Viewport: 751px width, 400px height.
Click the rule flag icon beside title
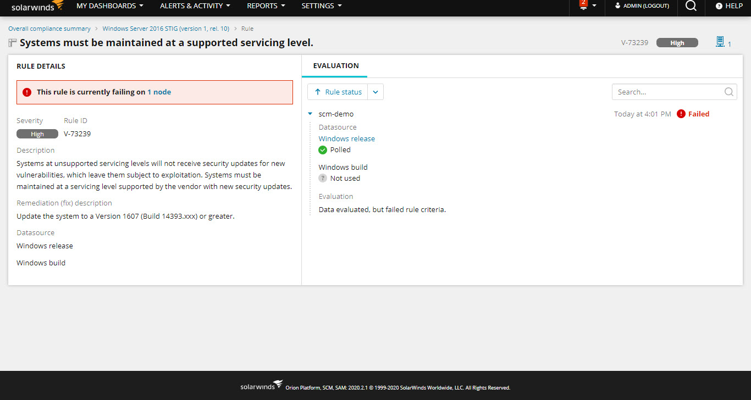pyautogui.click(x=13, y=43)
